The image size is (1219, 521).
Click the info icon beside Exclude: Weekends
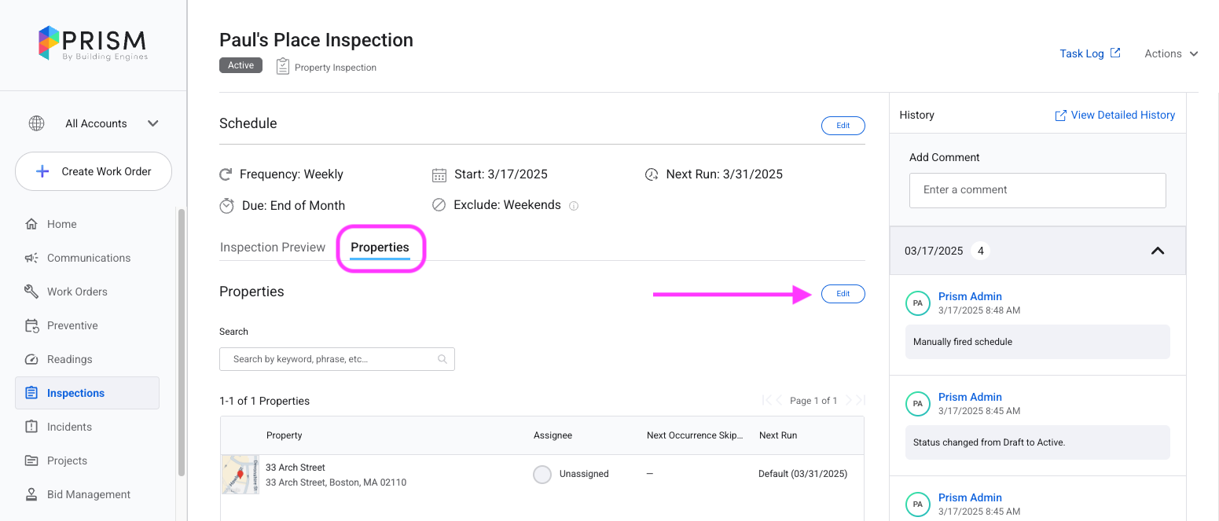(574, 206)
